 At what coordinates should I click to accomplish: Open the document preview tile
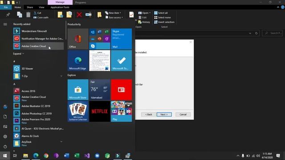[x=100, y=60]
